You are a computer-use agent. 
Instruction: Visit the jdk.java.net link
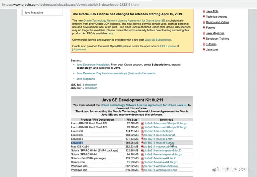coord(79,49)
